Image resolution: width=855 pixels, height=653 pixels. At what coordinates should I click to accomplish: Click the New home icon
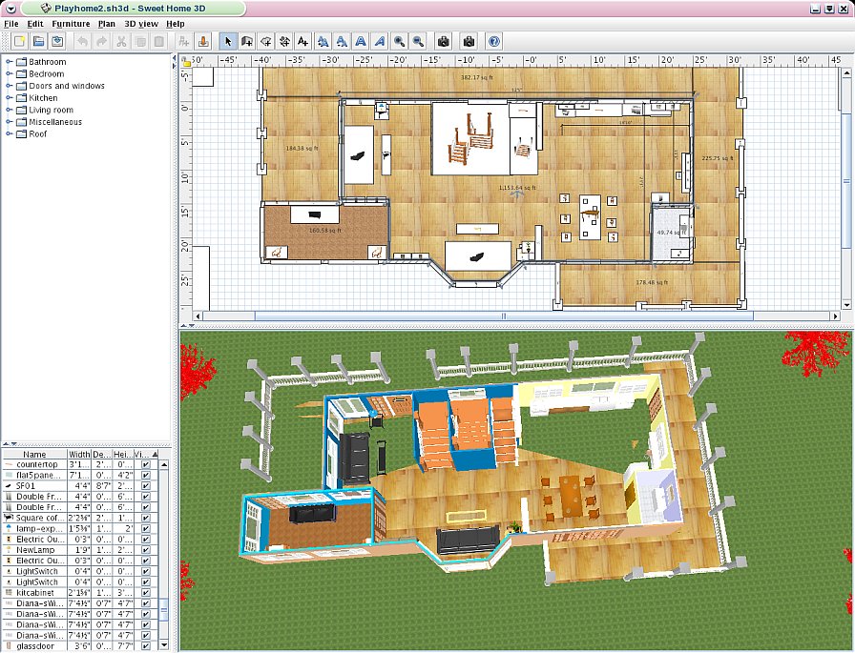click(18, 41)
